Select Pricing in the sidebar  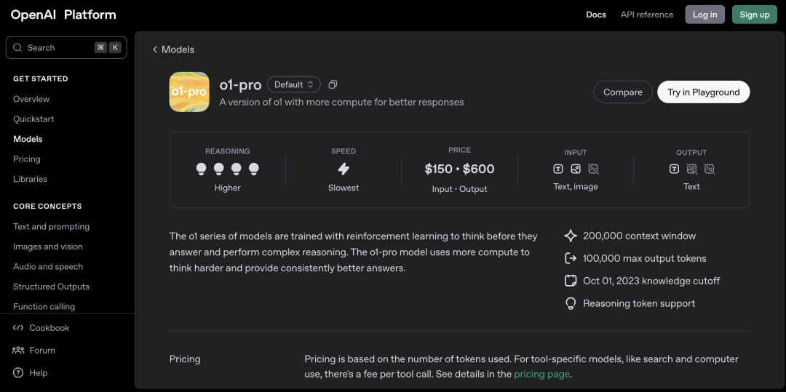27,159
